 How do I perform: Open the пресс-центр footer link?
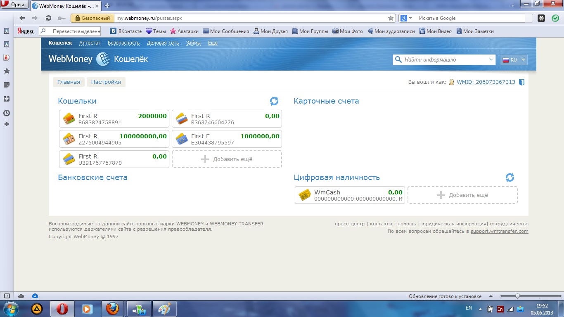point(350,224)
